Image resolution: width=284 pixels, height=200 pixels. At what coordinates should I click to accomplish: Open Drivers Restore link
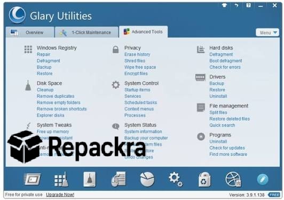point(217,90)
